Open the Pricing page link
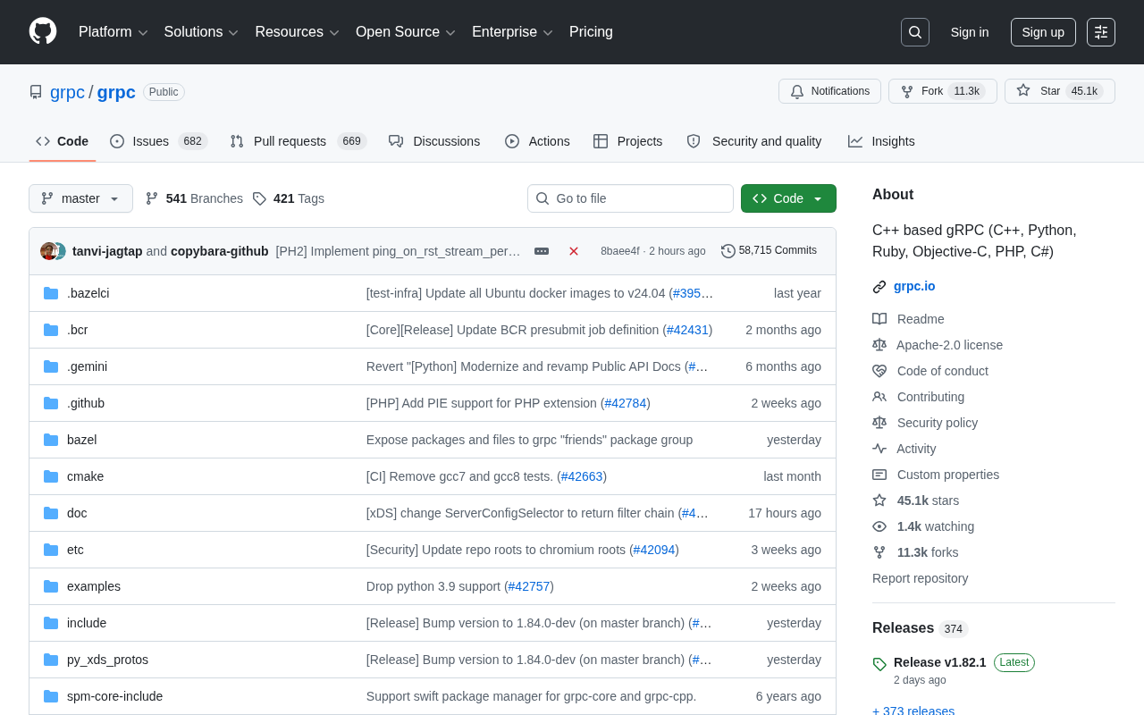The image size is (1144, 715). 591,32
